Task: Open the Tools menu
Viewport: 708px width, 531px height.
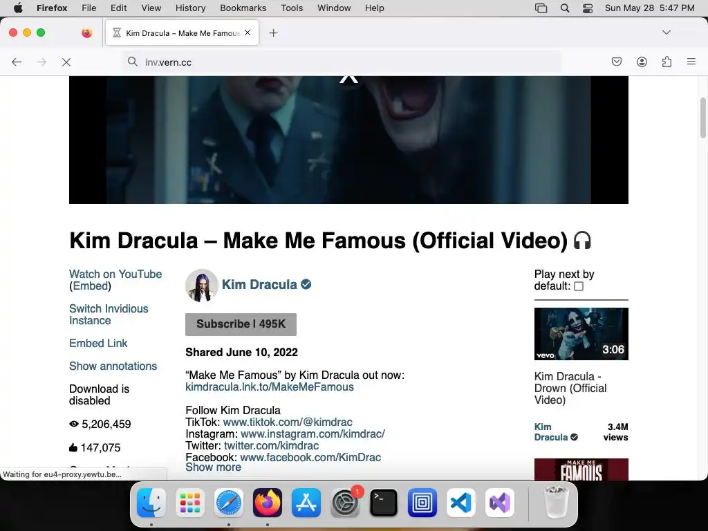Action: click(292, 8)
